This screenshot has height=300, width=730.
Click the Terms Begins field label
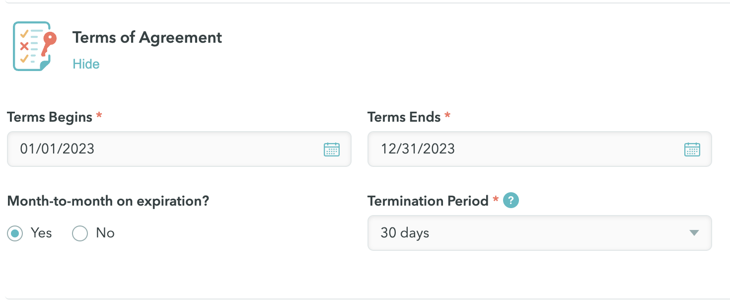tap(50, 117)
